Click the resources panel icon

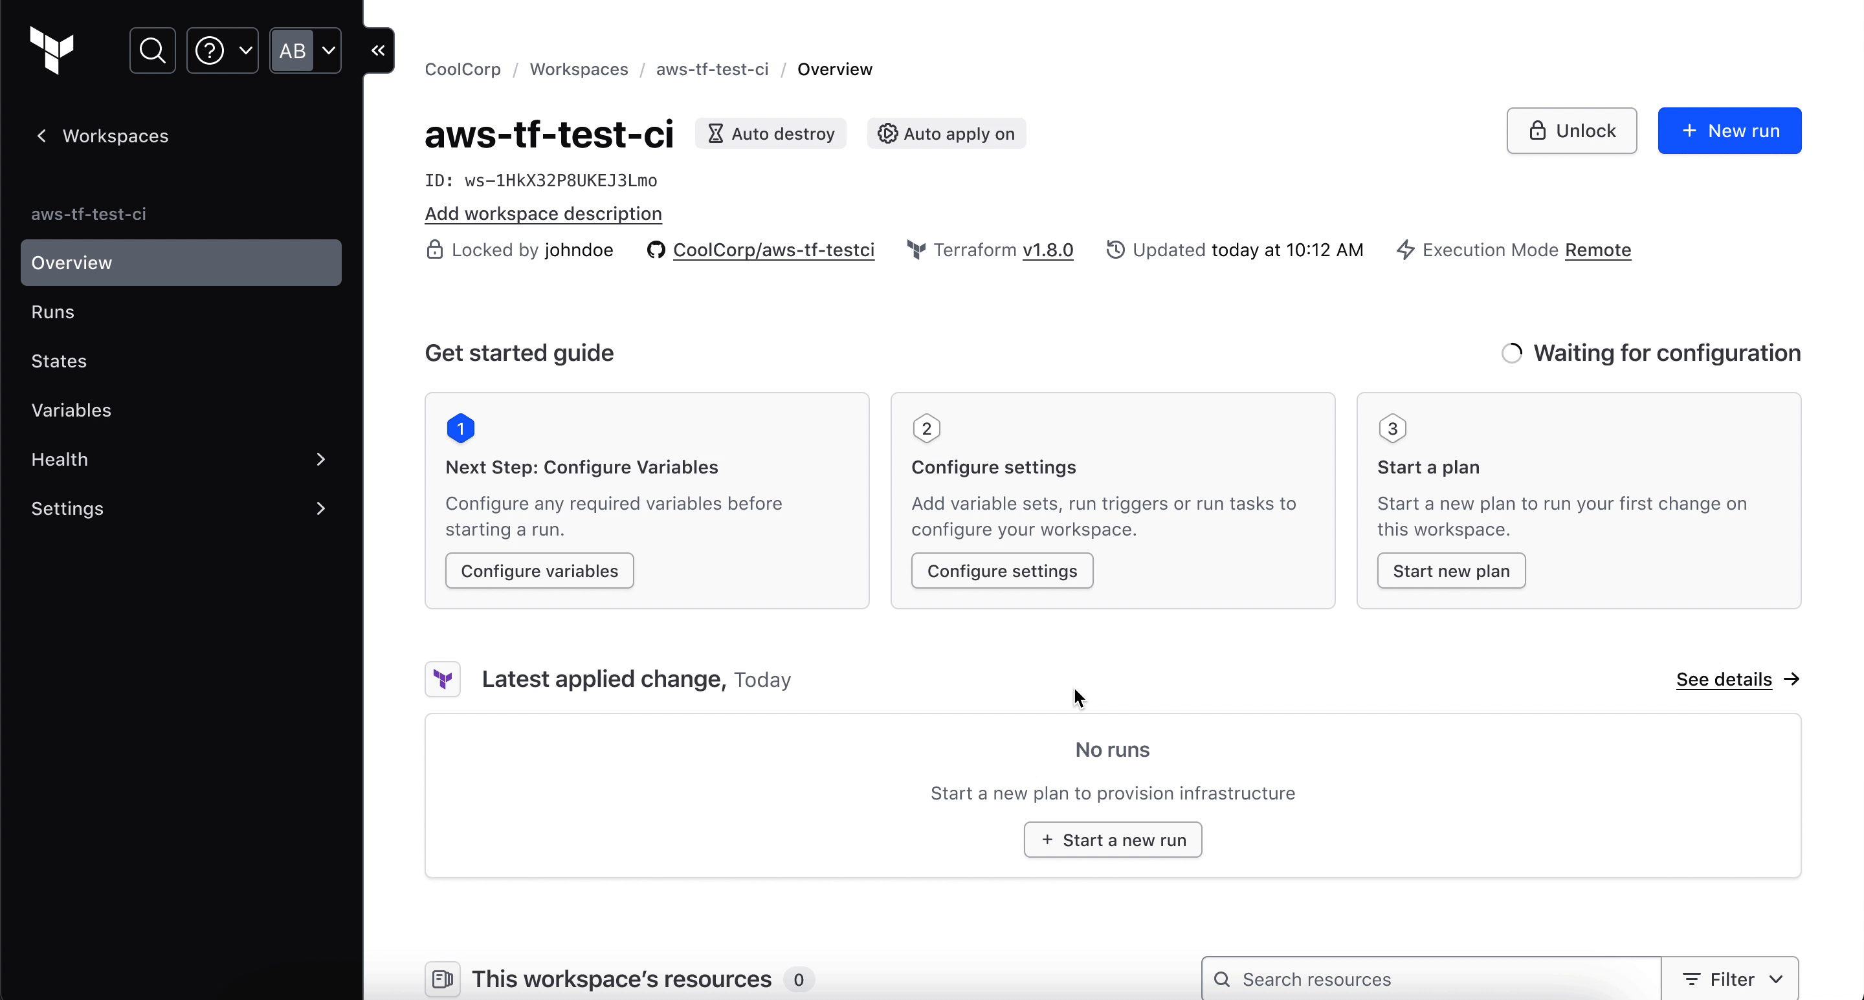pos(442,979)
